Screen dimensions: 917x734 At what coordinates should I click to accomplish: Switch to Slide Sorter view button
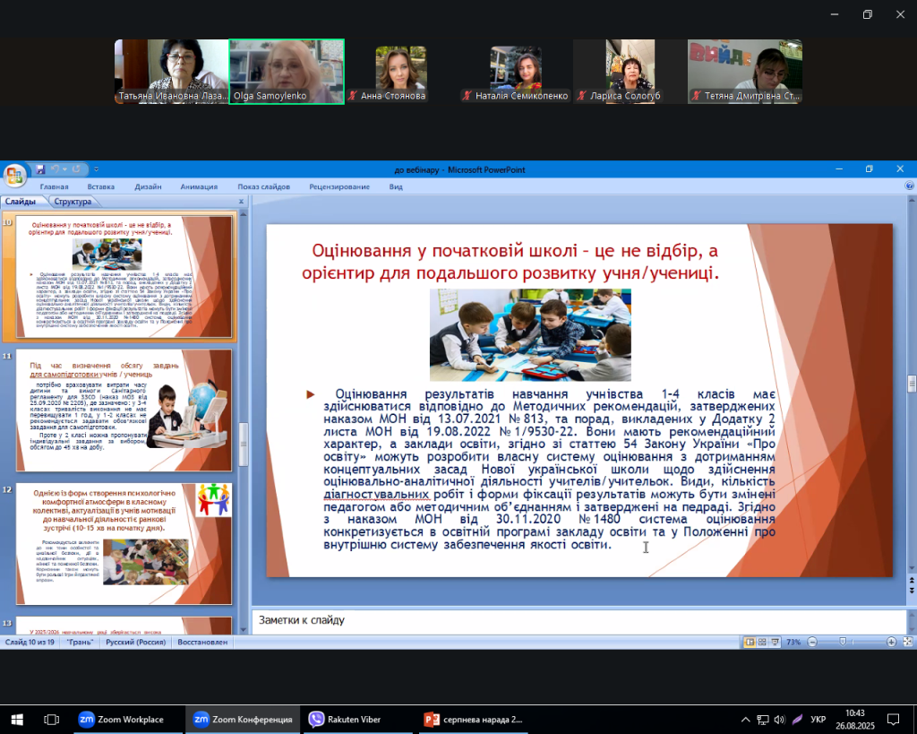(762, 642)
